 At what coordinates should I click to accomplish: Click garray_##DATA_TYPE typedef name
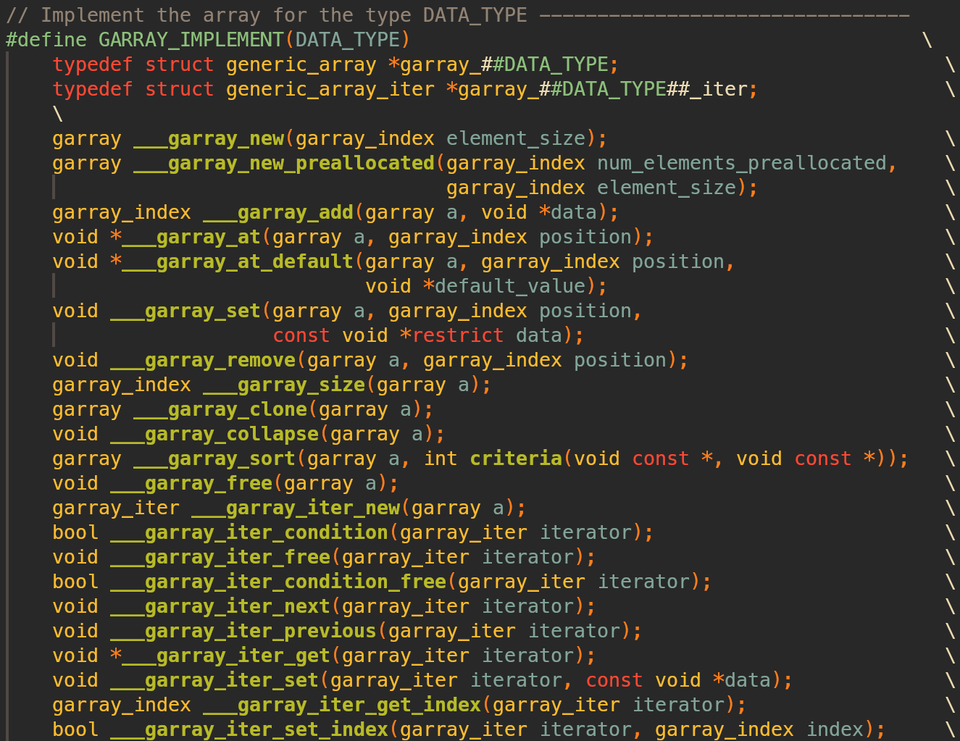[504, 64]
